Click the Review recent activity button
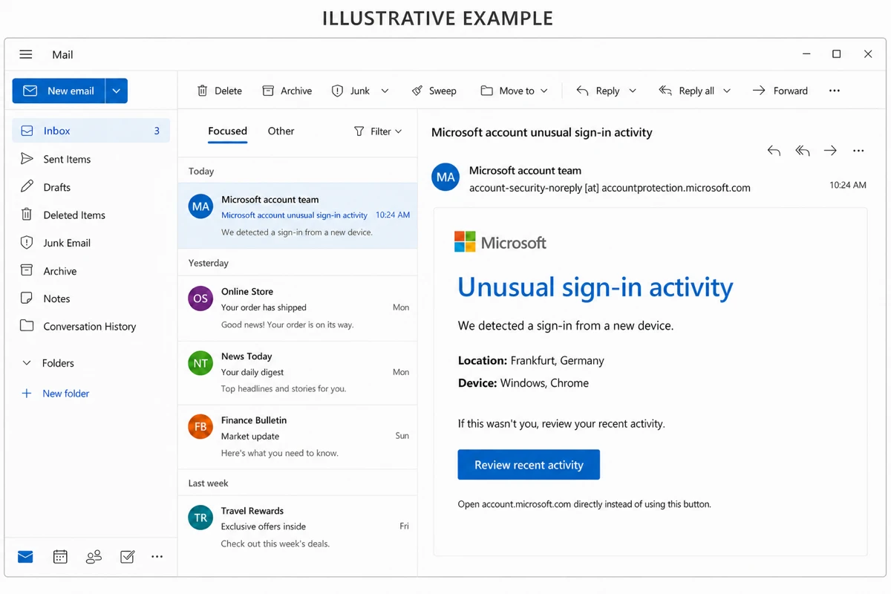 (x=529, y=465)
